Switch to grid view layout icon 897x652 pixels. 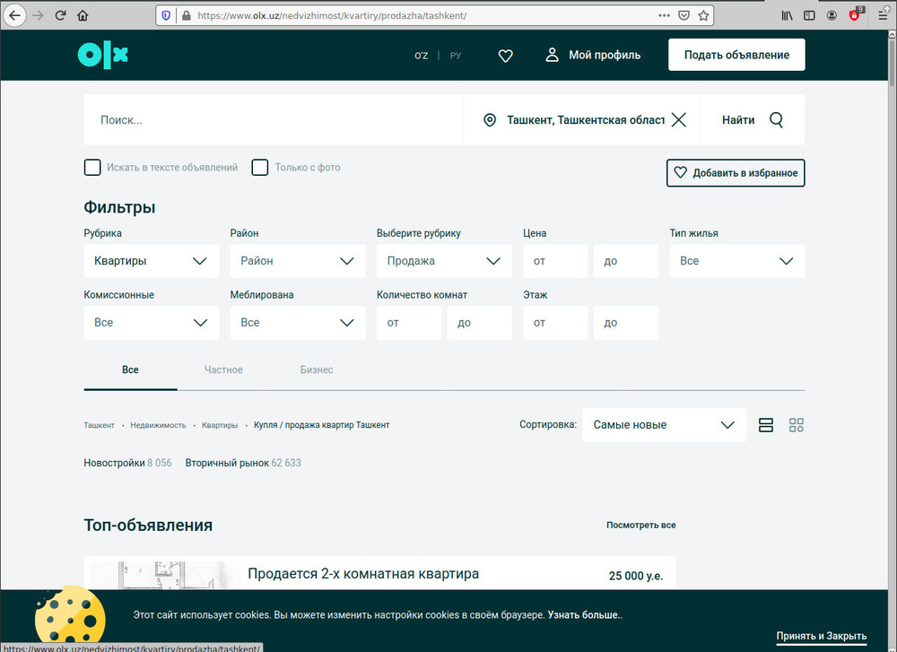coord(796,425)
